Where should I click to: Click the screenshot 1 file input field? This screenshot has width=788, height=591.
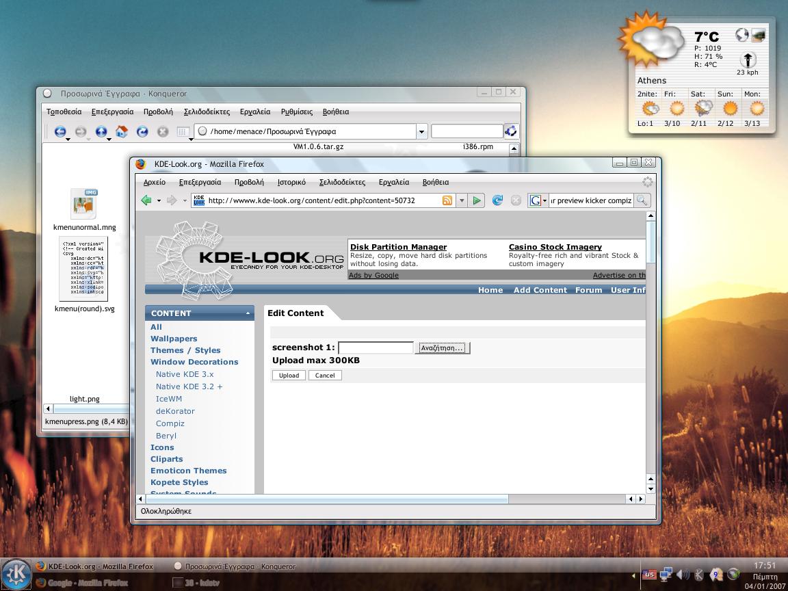(376, 347)
